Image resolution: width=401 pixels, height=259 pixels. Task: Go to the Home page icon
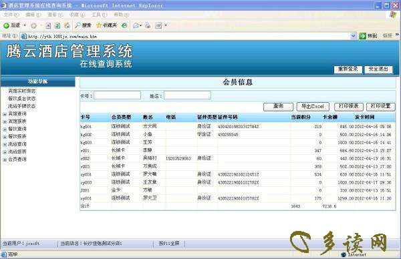67,25
